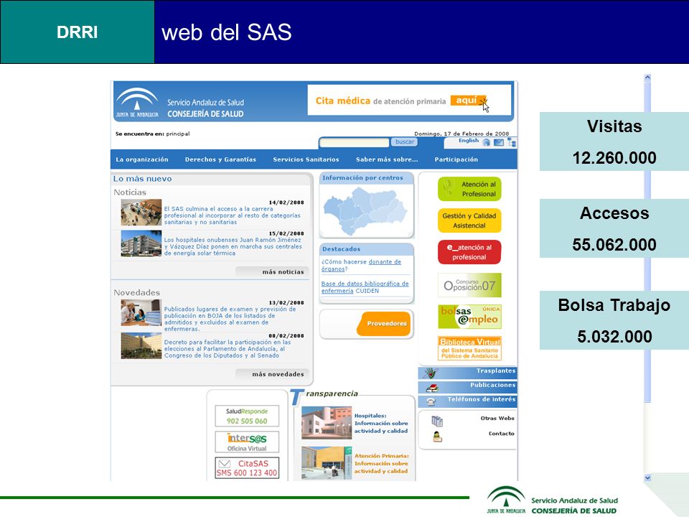The height and width of the screenshot is (517, 689).
Task: Click thumbnail of 14/02/2008 news item
Action: click(141, 213)
